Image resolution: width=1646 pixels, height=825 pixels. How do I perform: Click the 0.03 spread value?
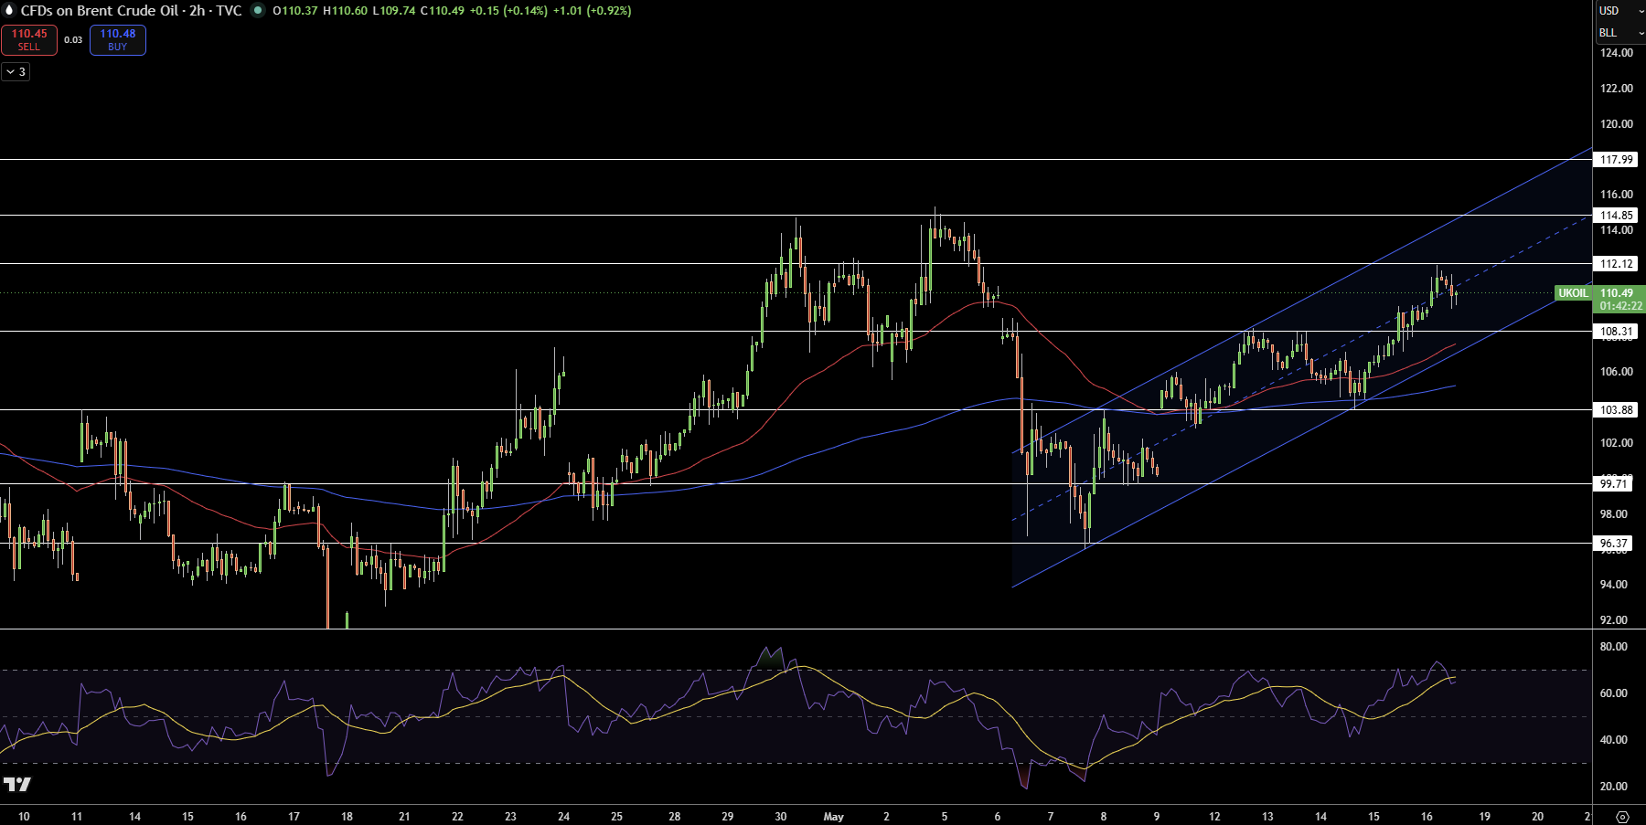[x=73, y=40]
